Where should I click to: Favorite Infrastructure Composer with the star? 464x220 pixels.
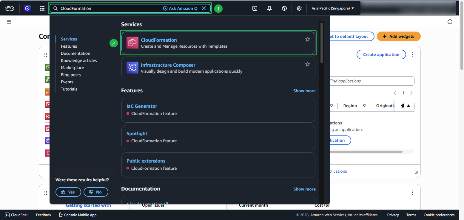coord(308,64)
